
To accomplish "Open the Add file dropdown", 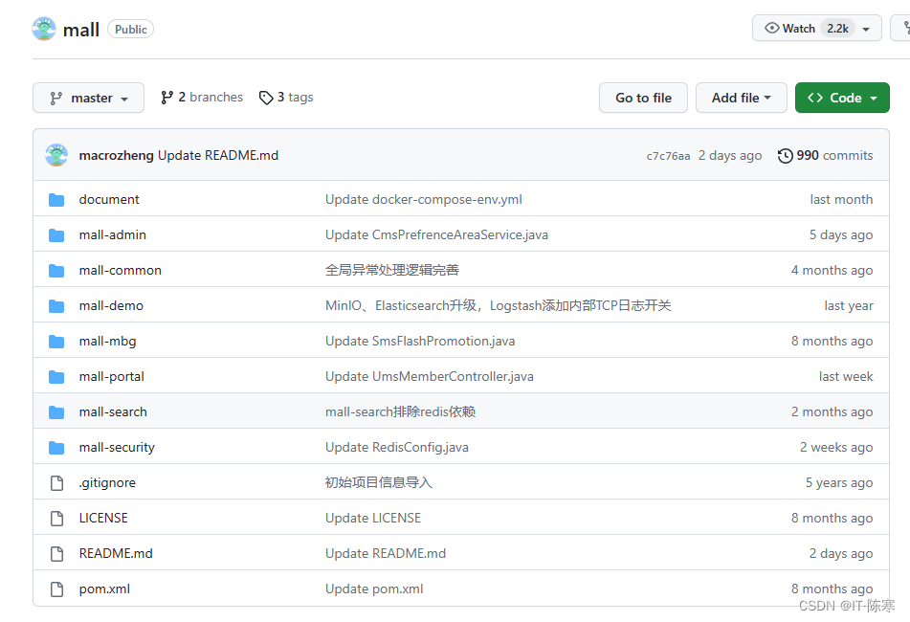I will 742,98.
